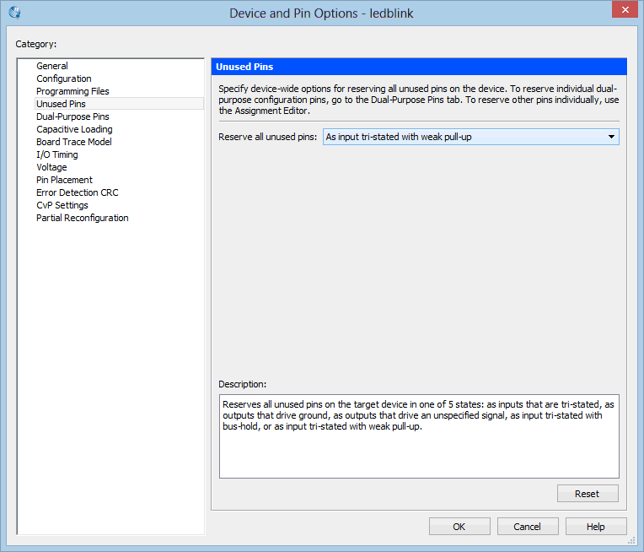The height and width of the screenshot is (552, 644).
Task: Expand the Reserve all unused pins dropdown
Action: pos(471,137)
